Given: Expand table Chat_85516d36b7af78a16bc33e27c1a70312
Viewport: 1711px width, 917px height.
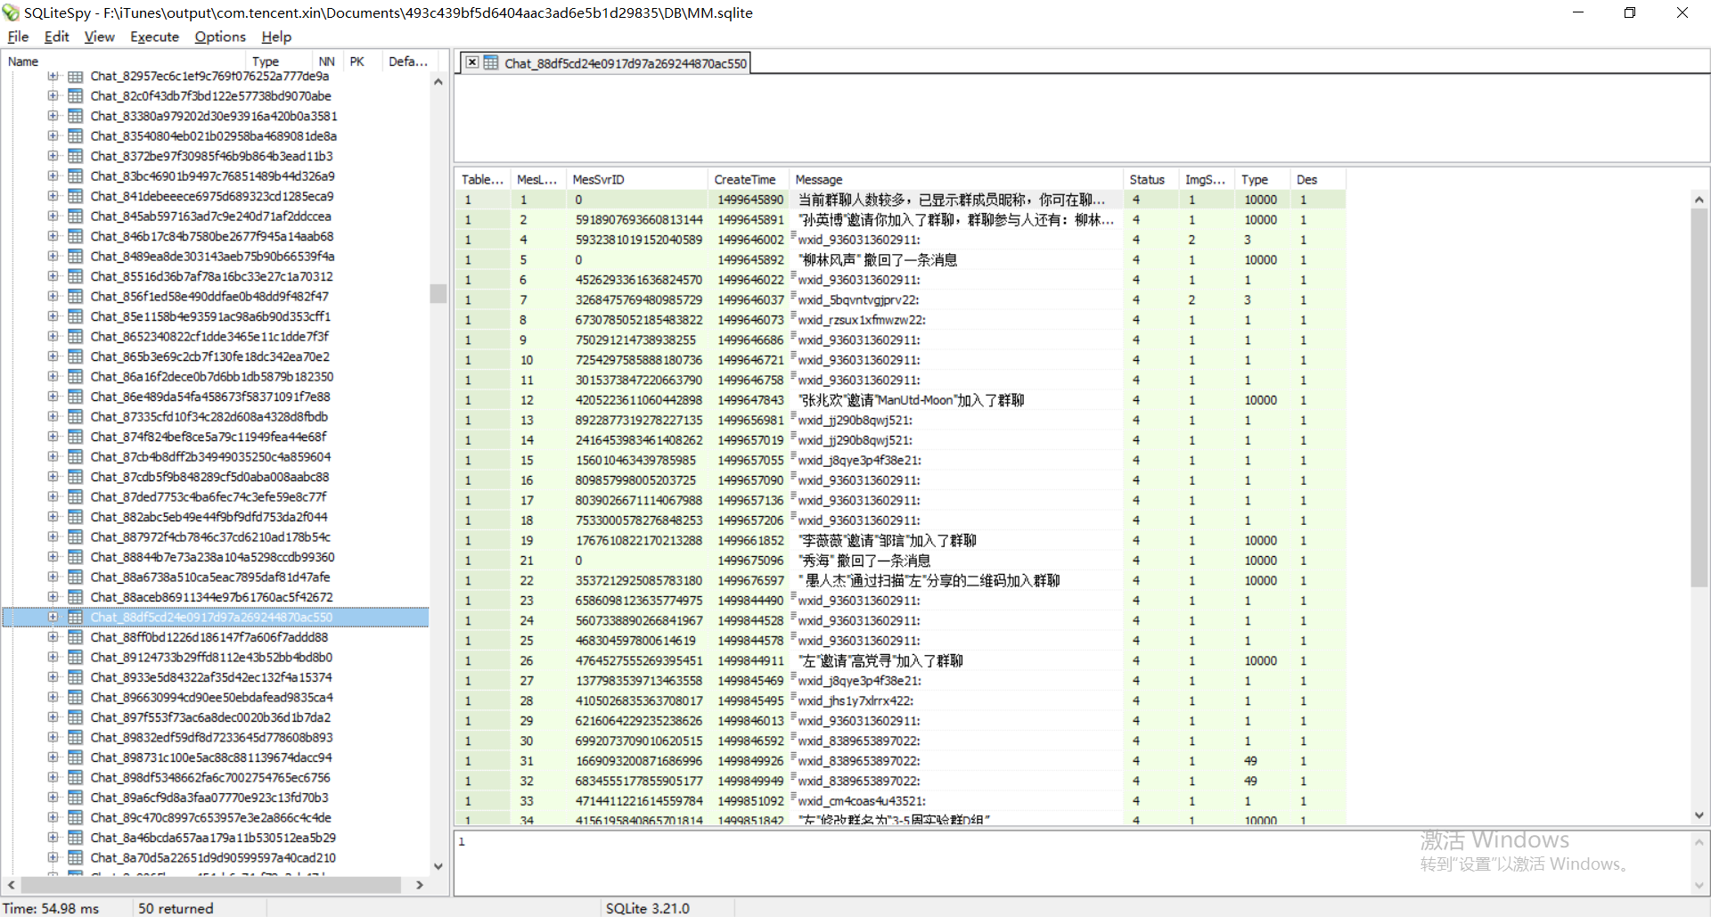Looking at the screenshot, I should click(53, 276).
